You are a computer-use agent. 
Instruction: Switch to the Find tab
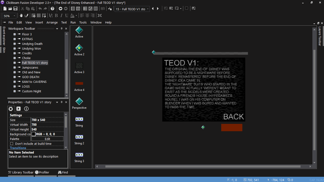coord(63,172)
